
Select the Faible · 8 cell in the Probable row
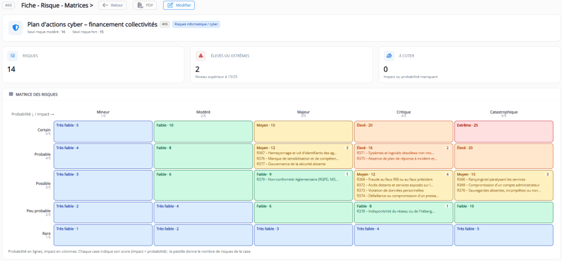(x=203, y=156)
